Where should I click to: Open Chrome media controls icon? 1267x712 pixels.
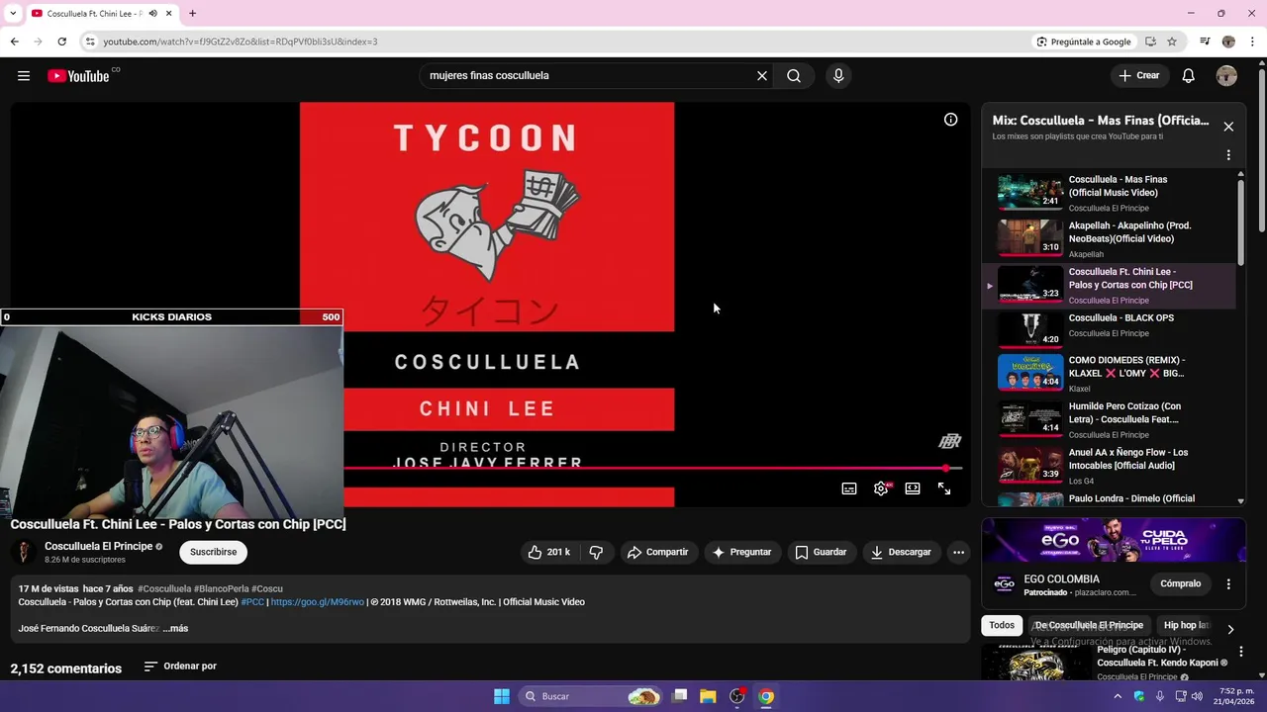tap(1205, 42)
